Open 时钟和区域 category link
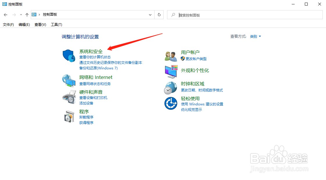 (193, 84)
